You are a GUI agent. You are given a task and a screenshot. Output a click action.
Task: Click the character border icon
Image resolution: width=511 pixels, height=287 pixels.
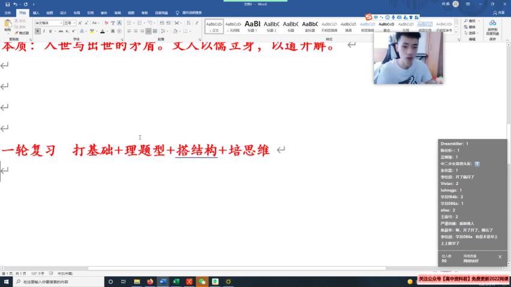119,23
